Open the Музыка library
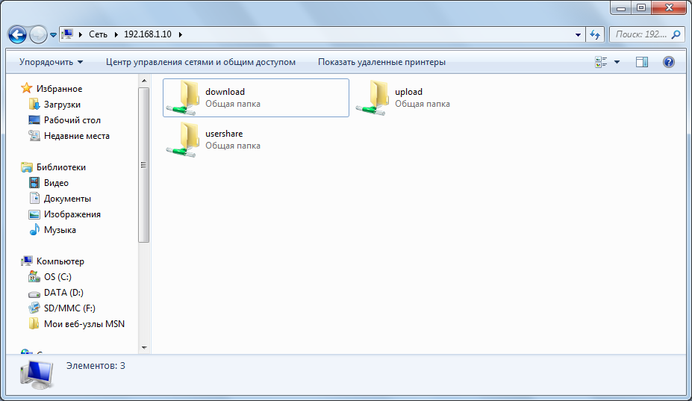Screen dimensions: 692x401 (60, 230)
